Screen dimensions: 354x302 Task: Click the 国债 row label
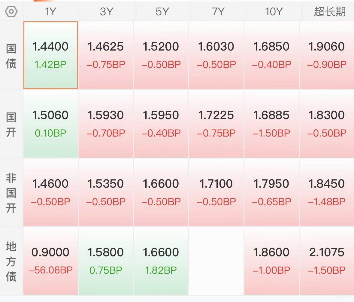pyautogui.click(x=11, y=56)
